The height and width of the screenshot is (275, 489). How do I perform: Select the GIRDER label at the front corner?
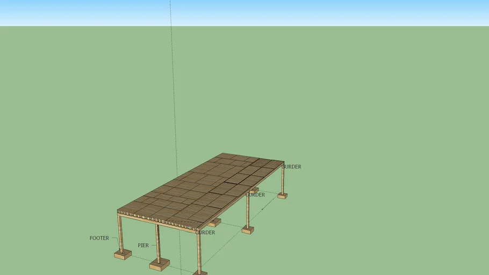click(x=205, y=233)
